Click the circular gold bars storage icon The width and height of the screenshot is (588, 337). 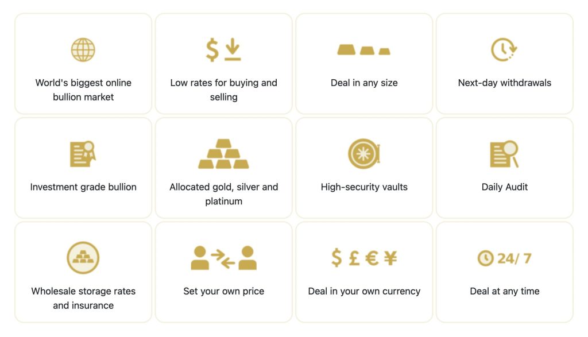(83, 258)
